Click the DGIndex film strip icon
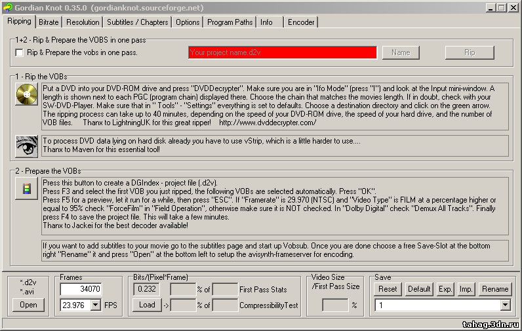The image size is (522, 331). point(26,189)
